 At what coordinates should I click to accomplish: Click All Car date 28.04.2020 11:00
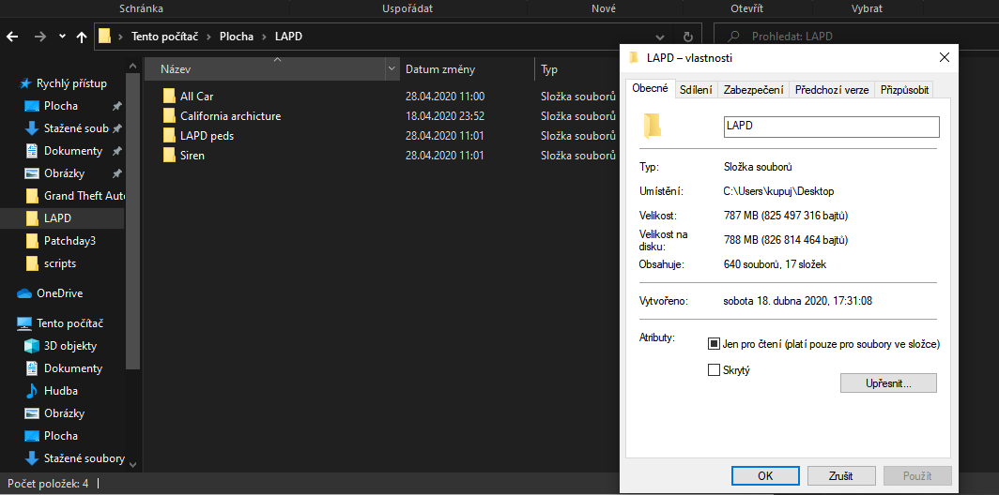445,97
